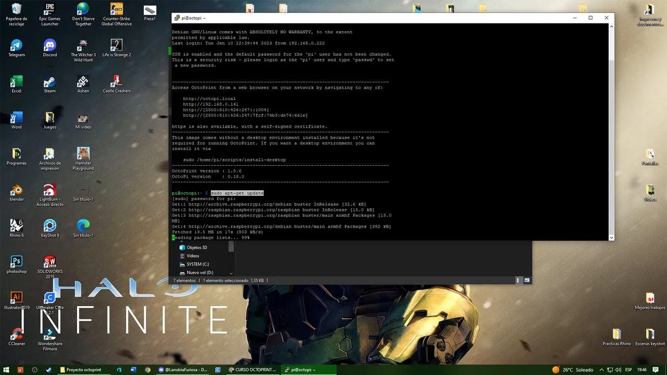667x375 pixels.
Task: Select the Videos desktop folder
Action: 650,193
